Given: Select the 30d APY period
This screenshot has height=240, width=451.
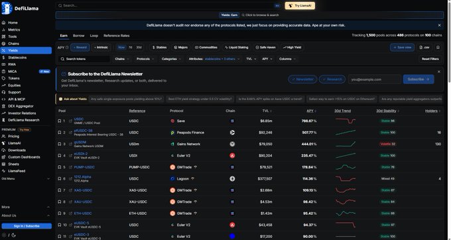Looking at the screenshot, I should click(139, 48).
